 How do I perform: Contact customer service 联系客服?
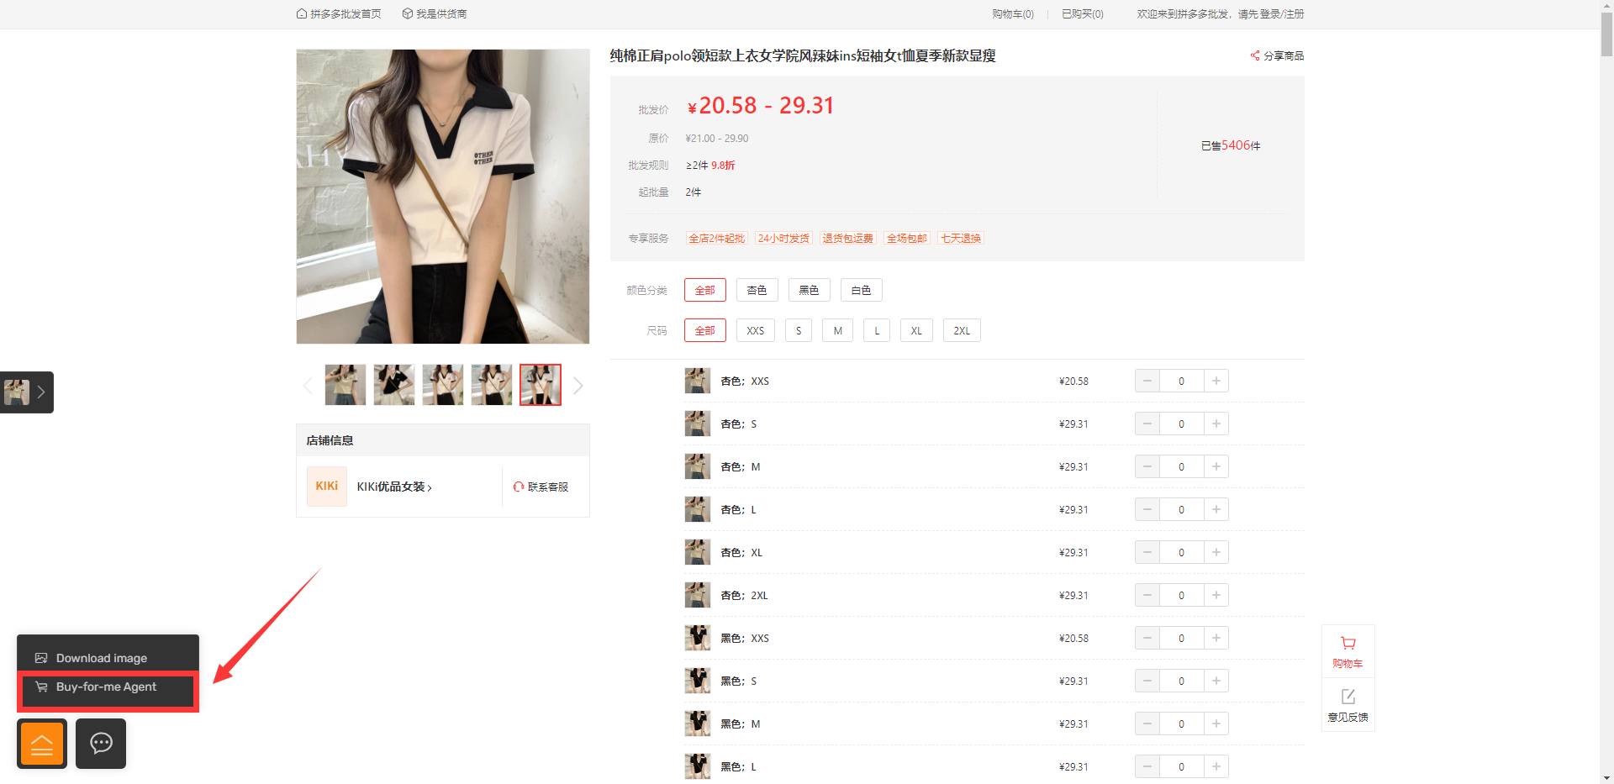pyautogui.click(x=541, y=487)
